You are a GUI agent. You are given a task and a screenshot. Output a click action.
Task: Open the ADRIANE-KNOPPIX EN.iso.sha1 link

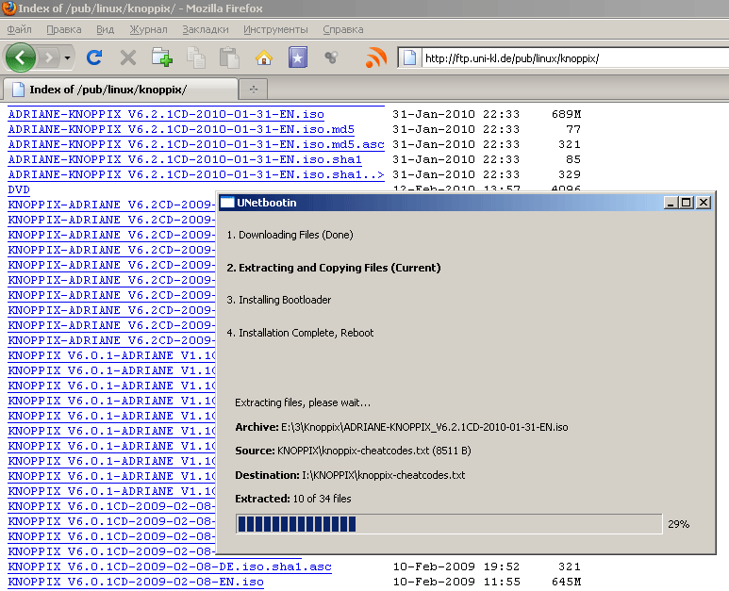[x=185, y=159]
